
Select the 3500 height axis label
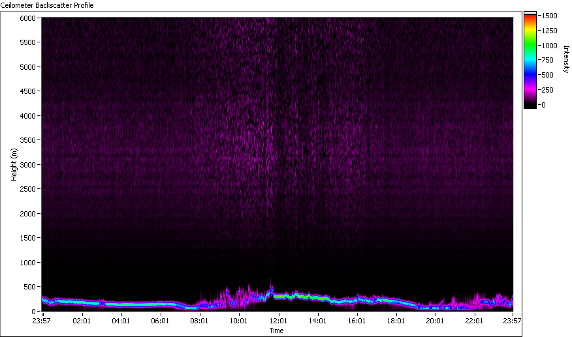[27, 140]
